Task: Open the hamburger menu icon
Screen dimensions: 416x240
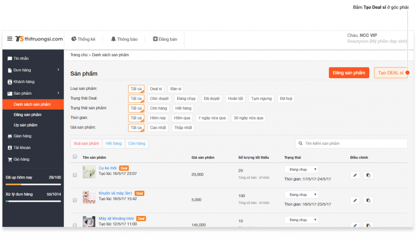Action: pyautogui.click(x=10, y=39)
